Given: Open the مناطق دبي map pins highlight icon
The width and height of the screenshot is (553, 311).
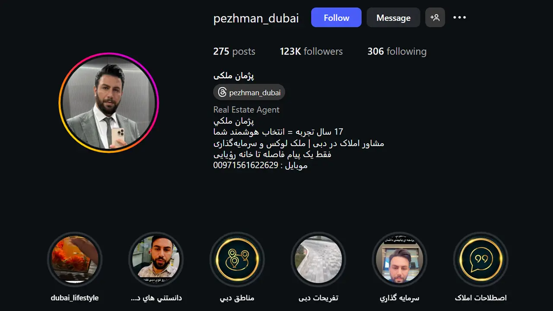Looking at the screenshot, I should pyautogui.click(x=237, y=260).
